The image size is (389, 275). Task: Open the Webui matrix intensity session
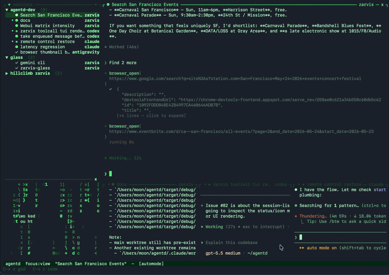52,26
